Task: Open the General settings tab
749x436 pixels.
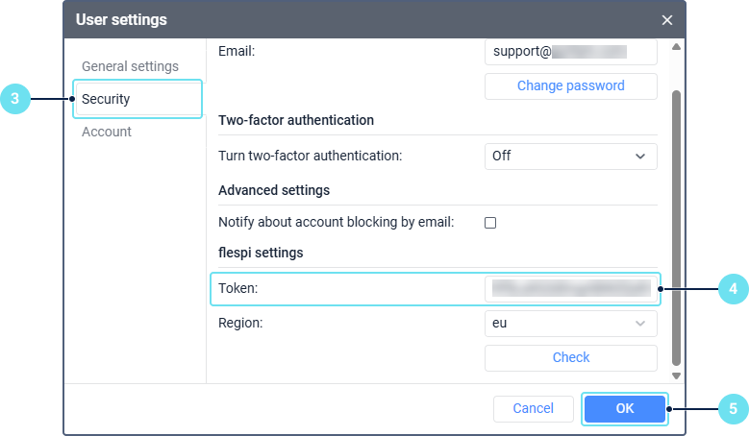Action: [x=130, y=66]
